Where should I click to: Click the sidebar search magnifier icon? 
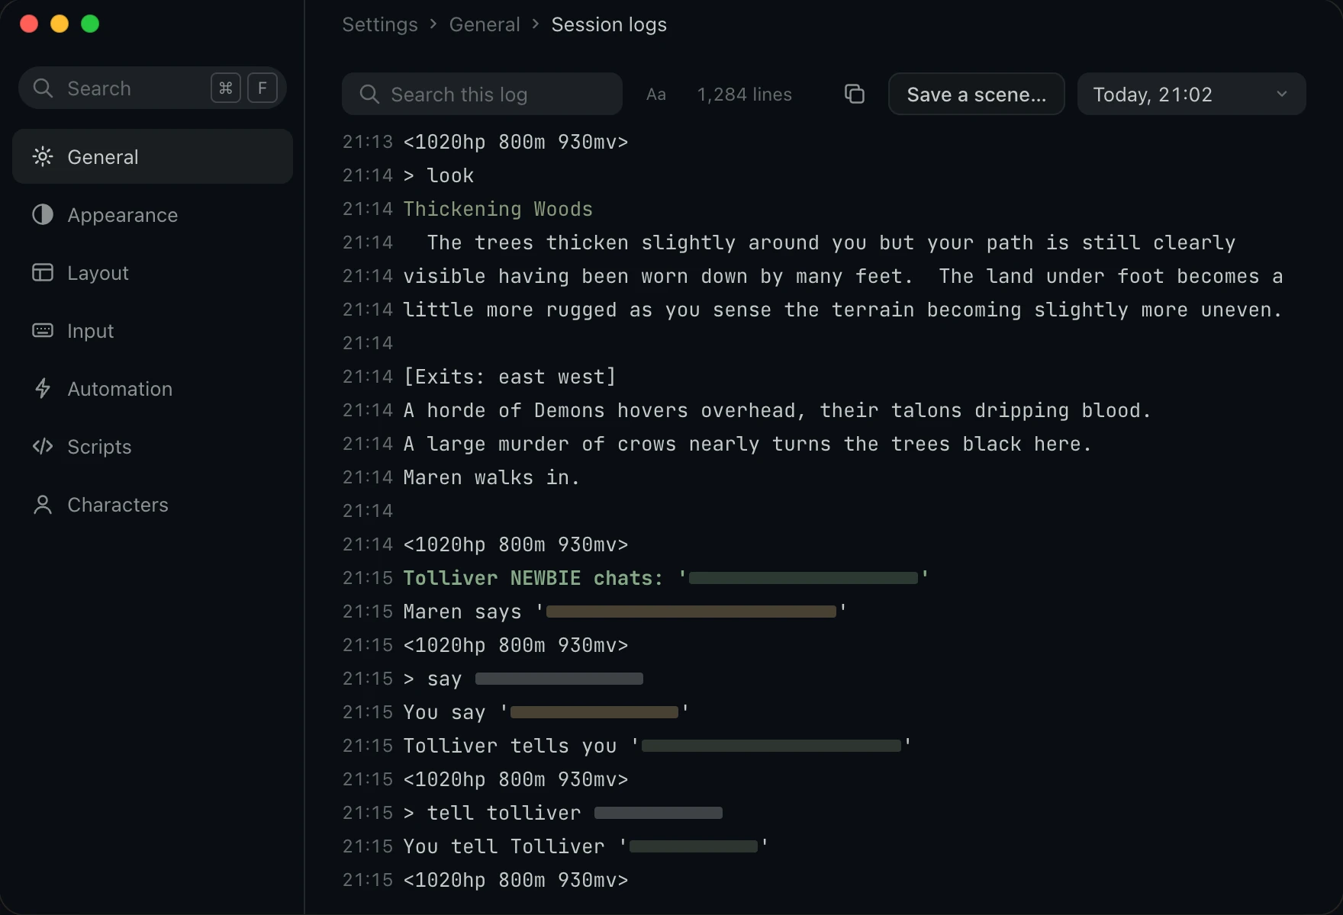[43, 88]
